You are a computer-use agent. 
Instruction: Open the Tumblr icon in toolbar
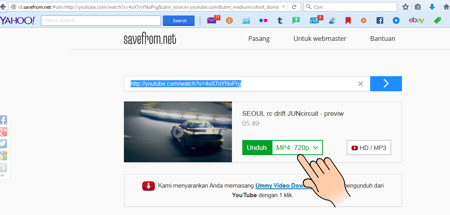280,21
